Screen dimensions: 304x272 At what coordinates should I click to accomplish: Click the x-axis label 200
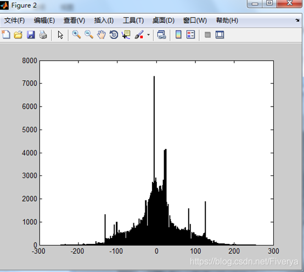point(234,251)
